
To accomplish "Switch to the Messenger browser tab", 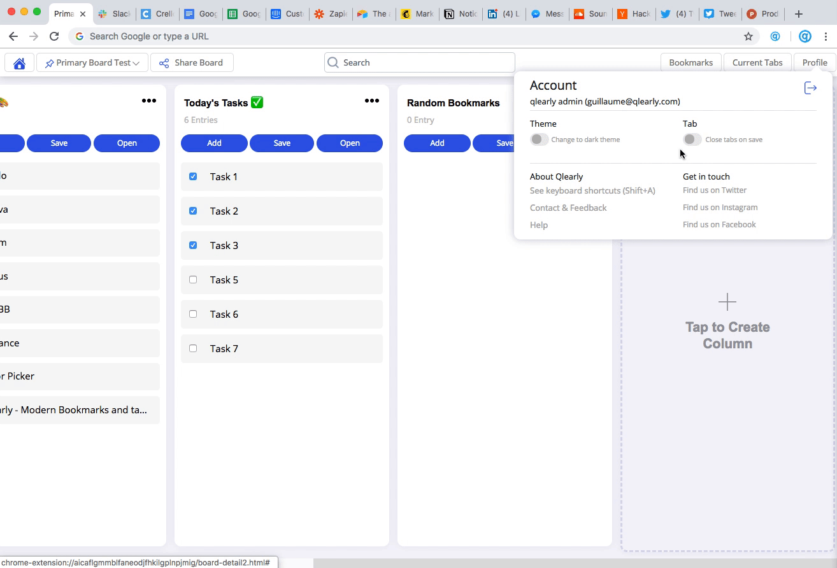I will [x=547, y=14].
